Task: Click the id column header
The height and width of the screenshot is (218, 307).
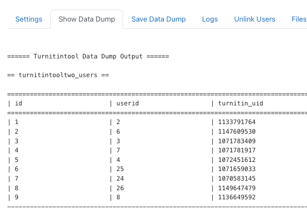Action: 19,103
